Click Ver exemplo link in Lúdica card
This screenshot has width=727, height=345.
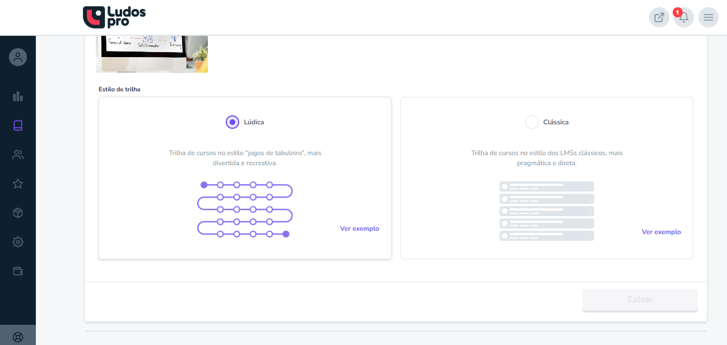[360, 229]
